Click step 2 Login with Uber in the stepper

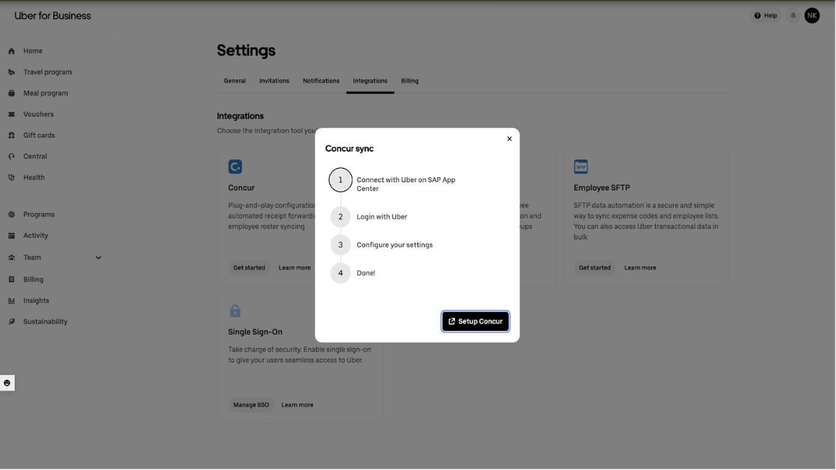pyautogui.click(x=341, y=217)
